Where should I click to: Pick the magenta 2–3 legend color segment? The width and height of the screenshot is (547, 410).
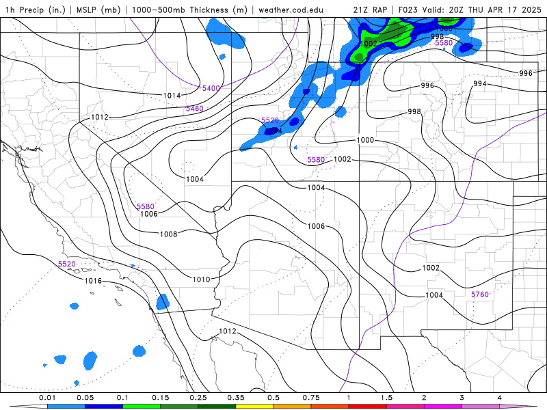(443, 407)
